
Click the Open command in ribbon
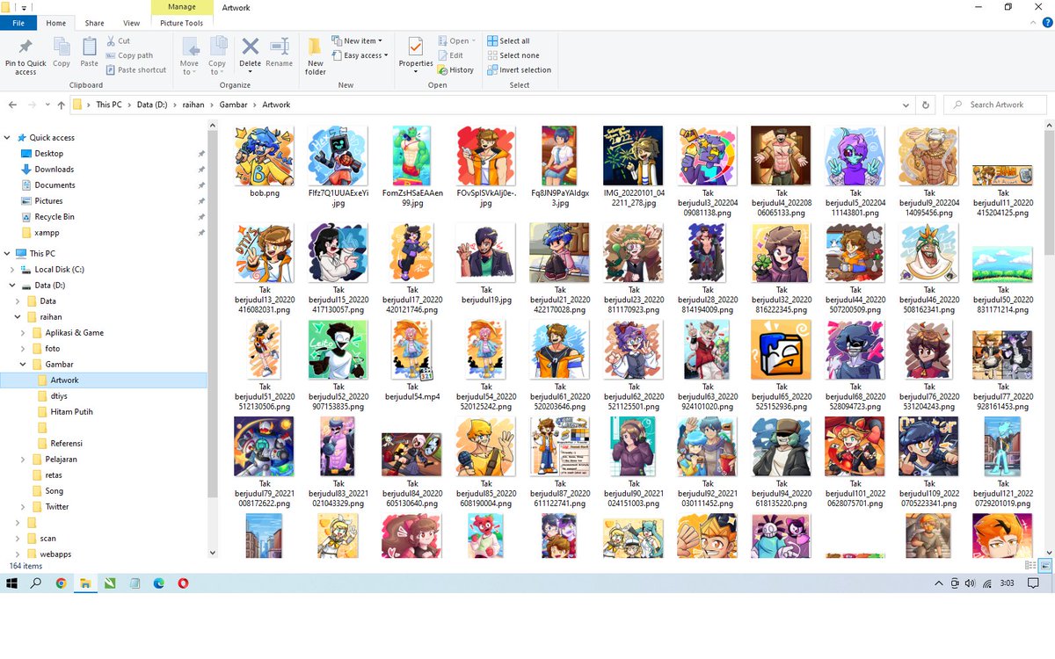point(456,41)
